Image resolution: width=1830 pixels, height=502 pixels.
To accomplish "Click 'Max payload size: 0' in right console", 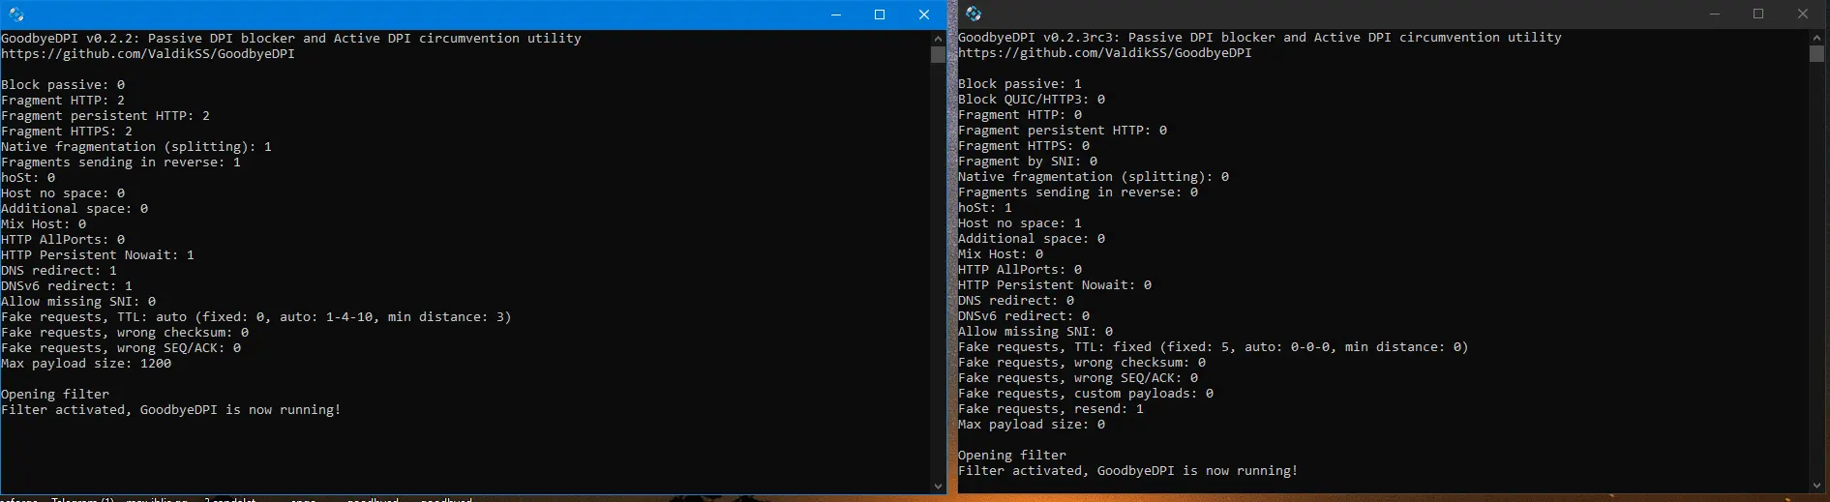I will point(1032,425).
